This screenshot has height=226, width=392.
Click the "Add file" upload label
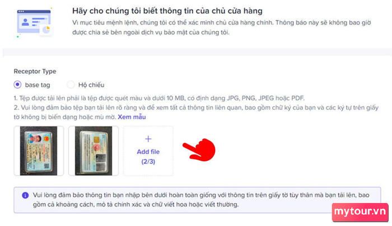click(x=148, y=152)
